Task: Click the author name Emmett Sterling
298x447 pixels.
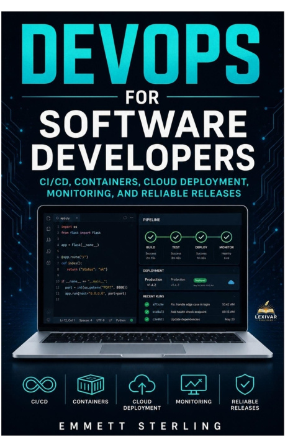Action: click(x=140, y=426)
